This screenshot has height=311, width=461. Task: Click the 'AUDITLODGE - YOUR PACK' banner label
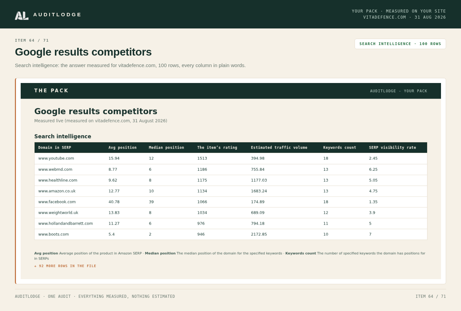click(399, 91)
